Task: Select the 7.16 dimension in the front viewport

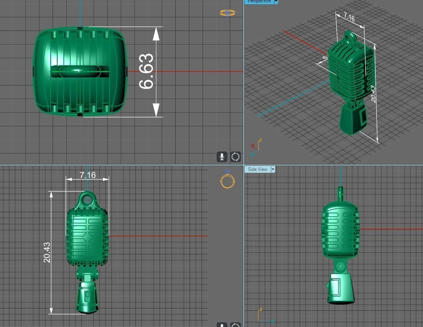Action: pyautogui.click(x=87, y=175)
